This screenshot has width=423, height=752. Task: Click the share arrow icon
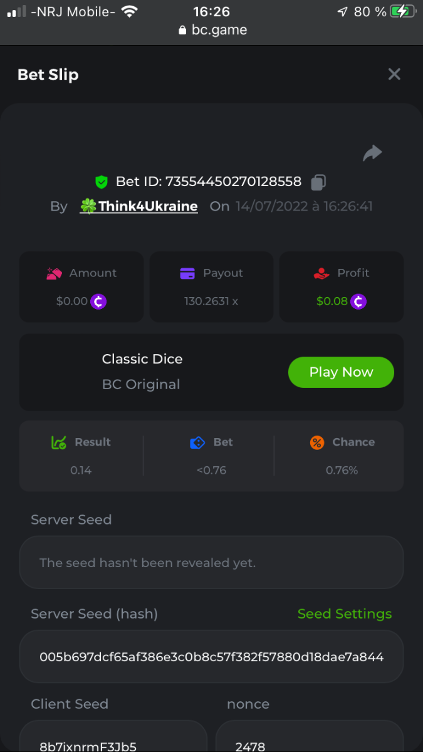(x=372, y=153)
